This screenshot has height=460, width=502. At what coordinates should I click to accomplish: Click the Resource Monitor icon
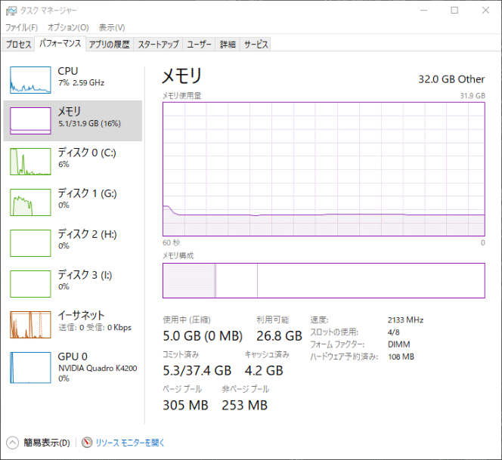[x=87, y=443]
